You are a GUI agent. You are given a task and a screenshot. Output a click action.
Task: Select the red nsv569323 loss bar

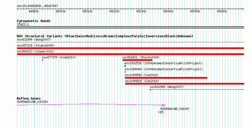(x=130, y=54)
